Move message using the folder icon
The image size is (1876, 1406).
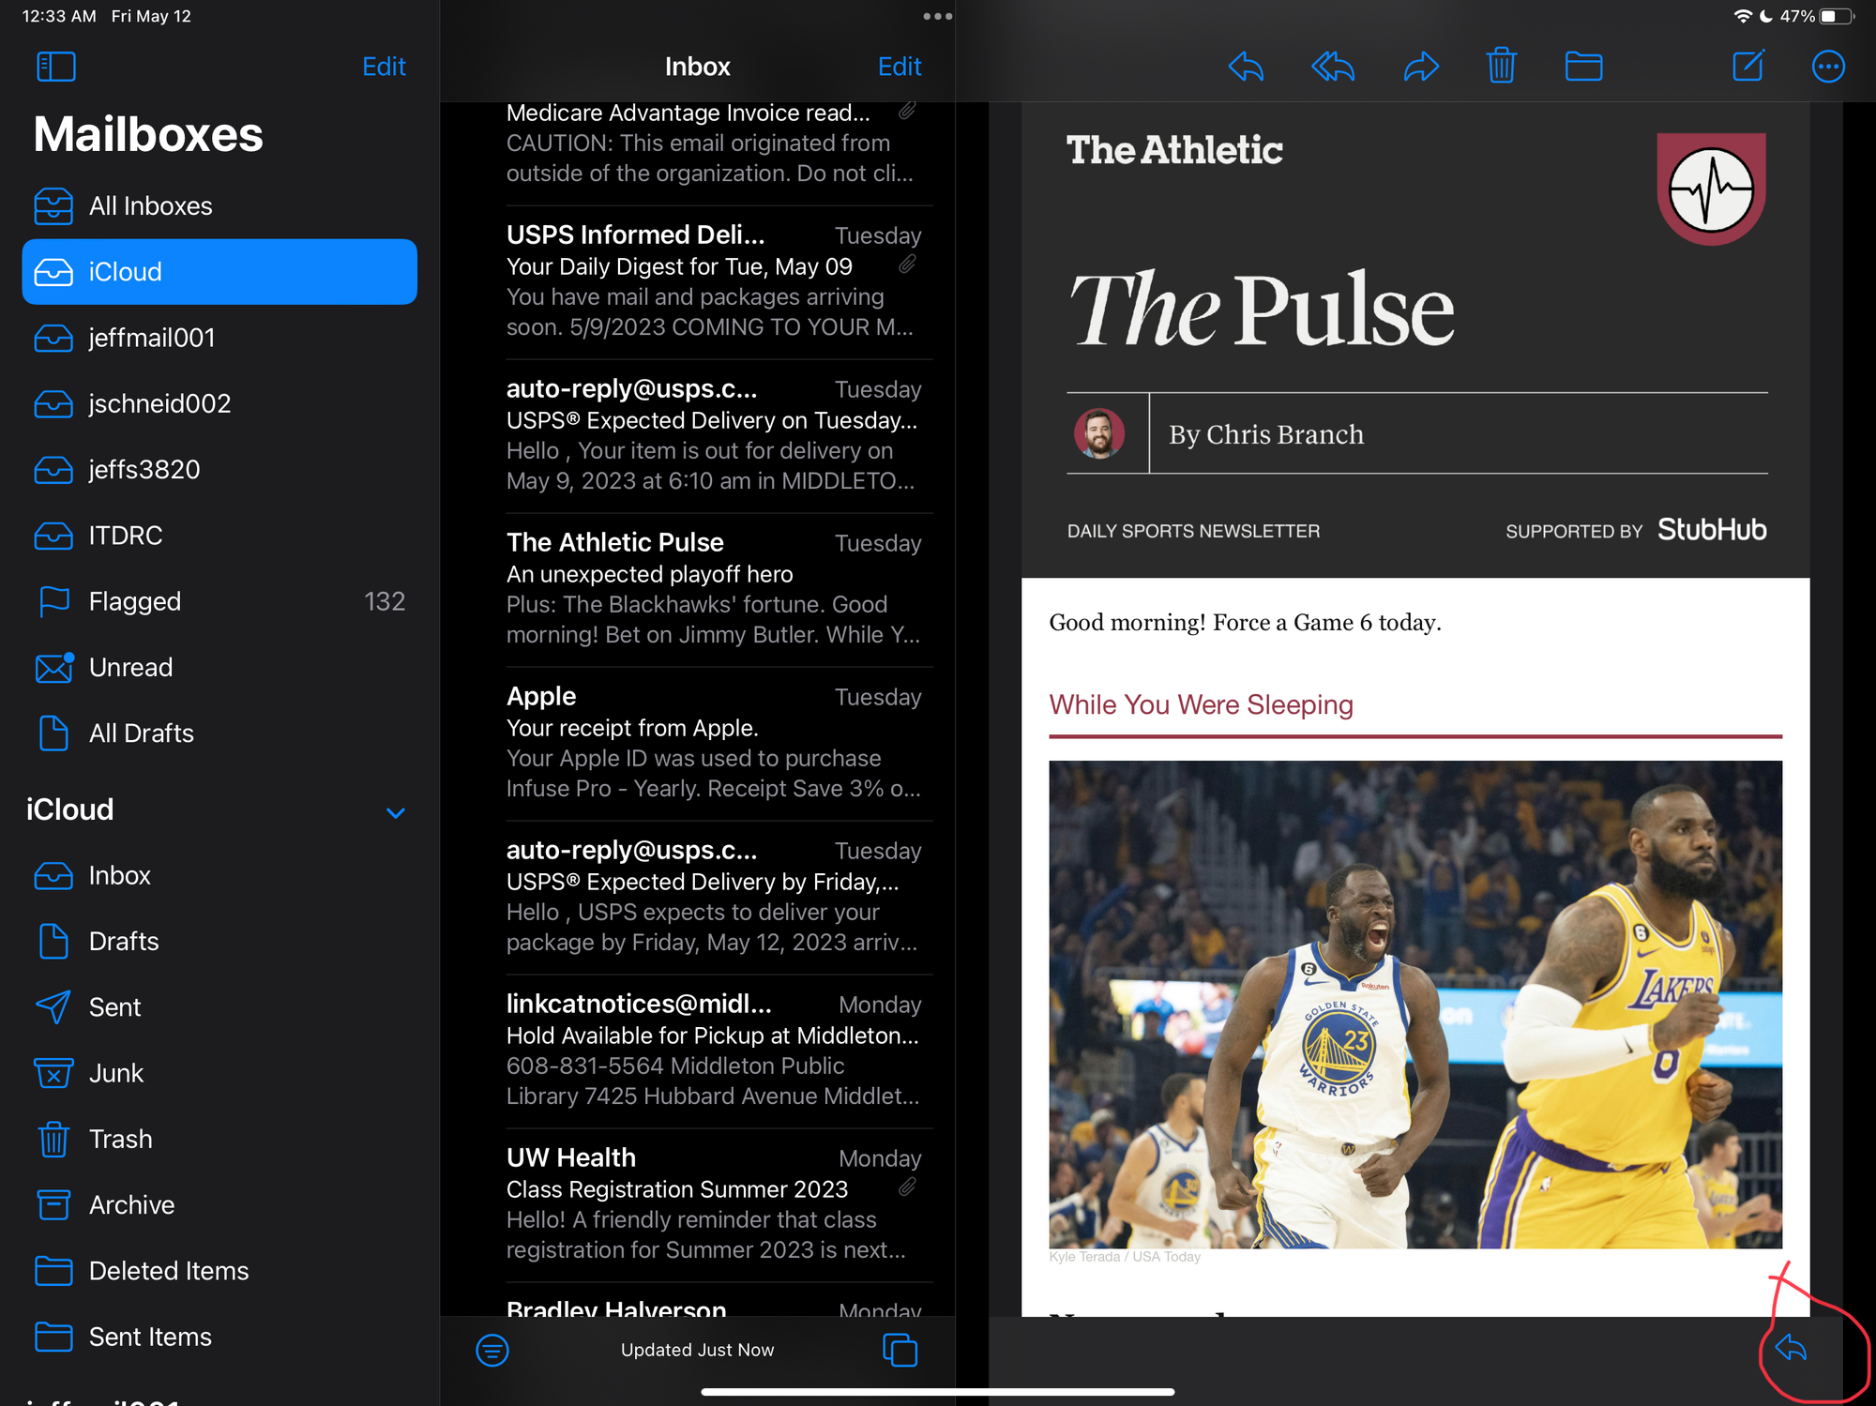1583,67
